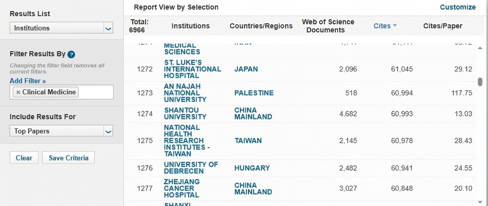Open the University of Debrecen link
488x206 pixels.
tap(191, 168)
